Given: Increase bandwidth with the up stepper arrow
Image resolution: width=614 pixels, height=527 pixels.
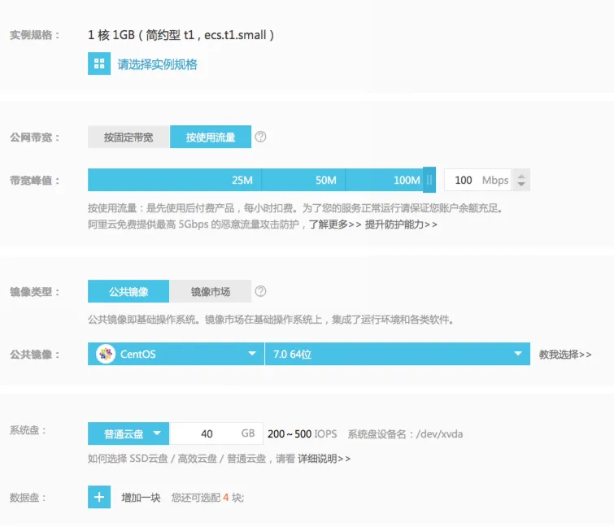Looking at the screenshot, I should coord(521,176).
